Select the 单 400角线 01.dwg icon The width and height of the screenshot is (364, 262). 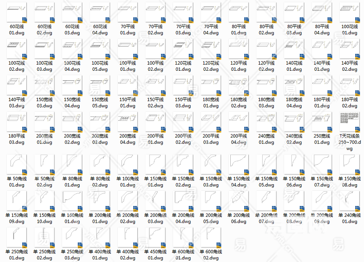click(x=100, y=238)
